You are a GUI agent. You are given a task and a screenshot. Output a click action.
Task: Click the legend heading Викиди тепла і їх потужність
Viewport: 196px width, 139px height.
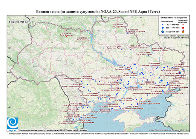[174, 18]
